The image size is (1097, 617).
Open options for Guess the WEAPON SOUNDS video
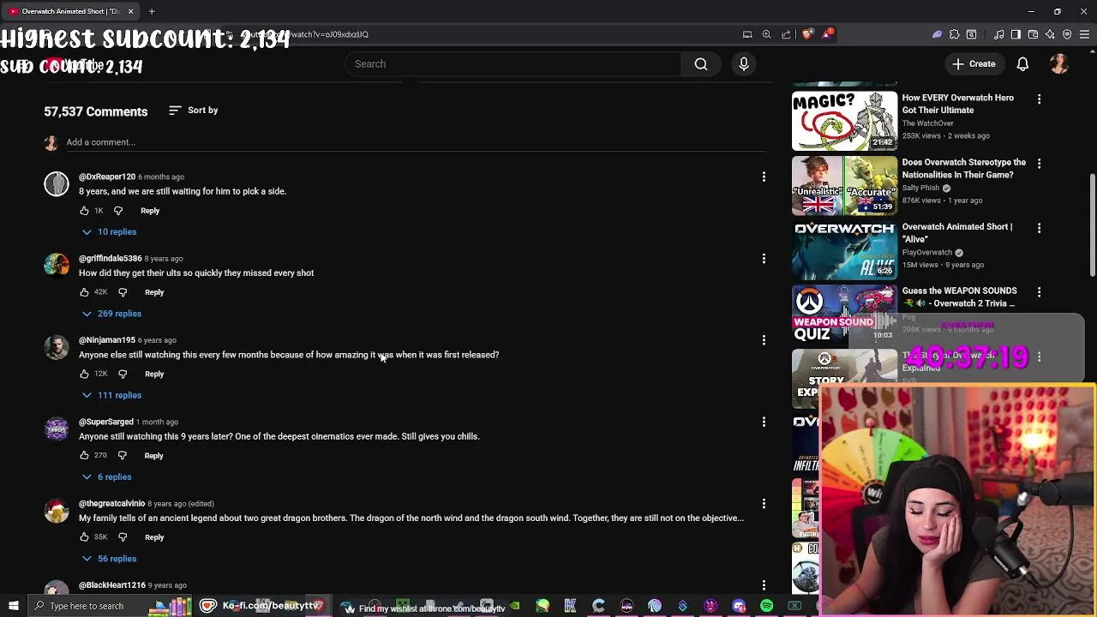pos(1039,292)
